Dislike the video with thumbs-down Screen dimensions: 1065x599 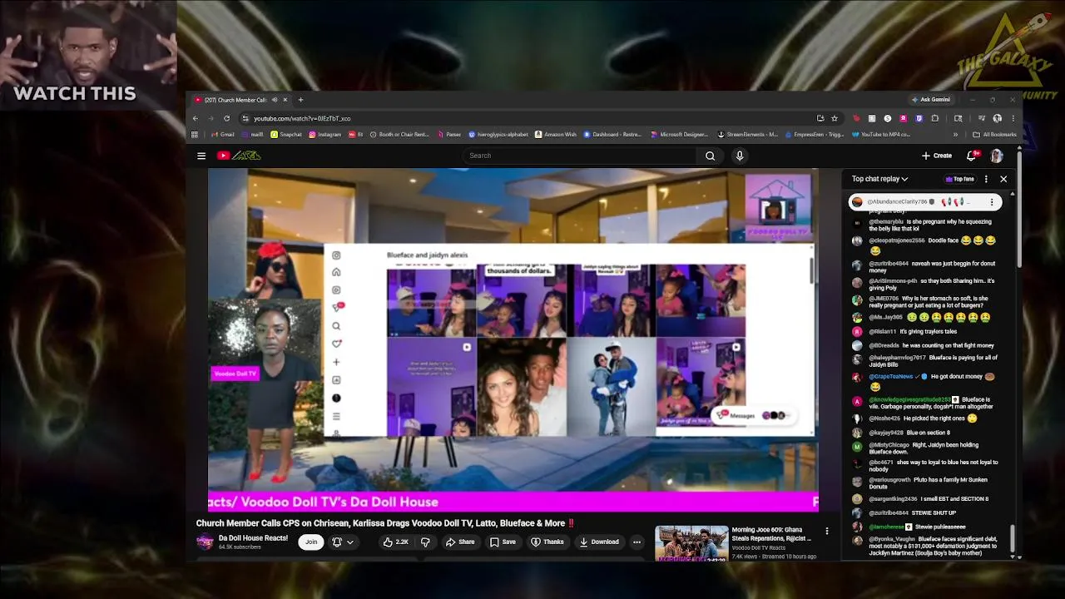[x=425, y=542]
